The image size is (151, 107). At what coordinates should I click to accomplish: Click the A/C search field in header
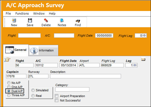[64, 35]
